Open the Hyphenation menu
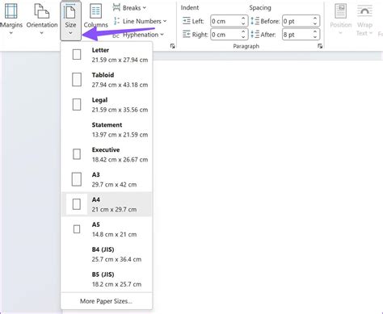Viewport: 383px width, 314px height. (x=138, y=35)
